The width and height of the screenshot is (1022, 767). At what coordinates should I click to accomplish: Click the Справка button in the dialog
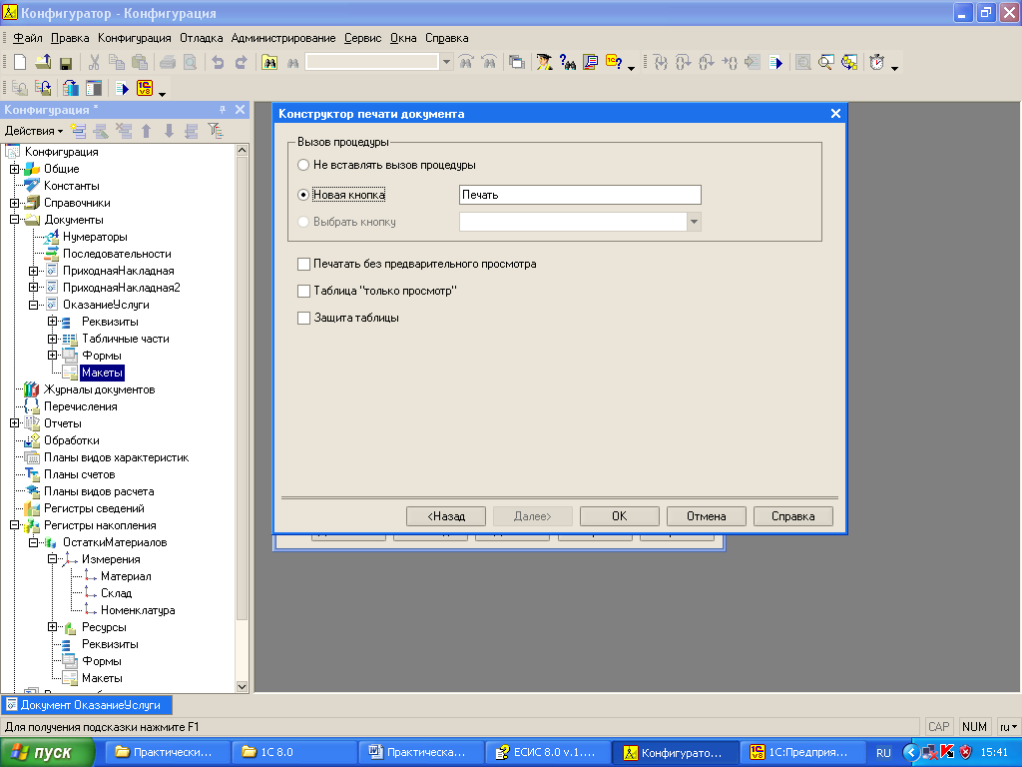click(793, 516)
